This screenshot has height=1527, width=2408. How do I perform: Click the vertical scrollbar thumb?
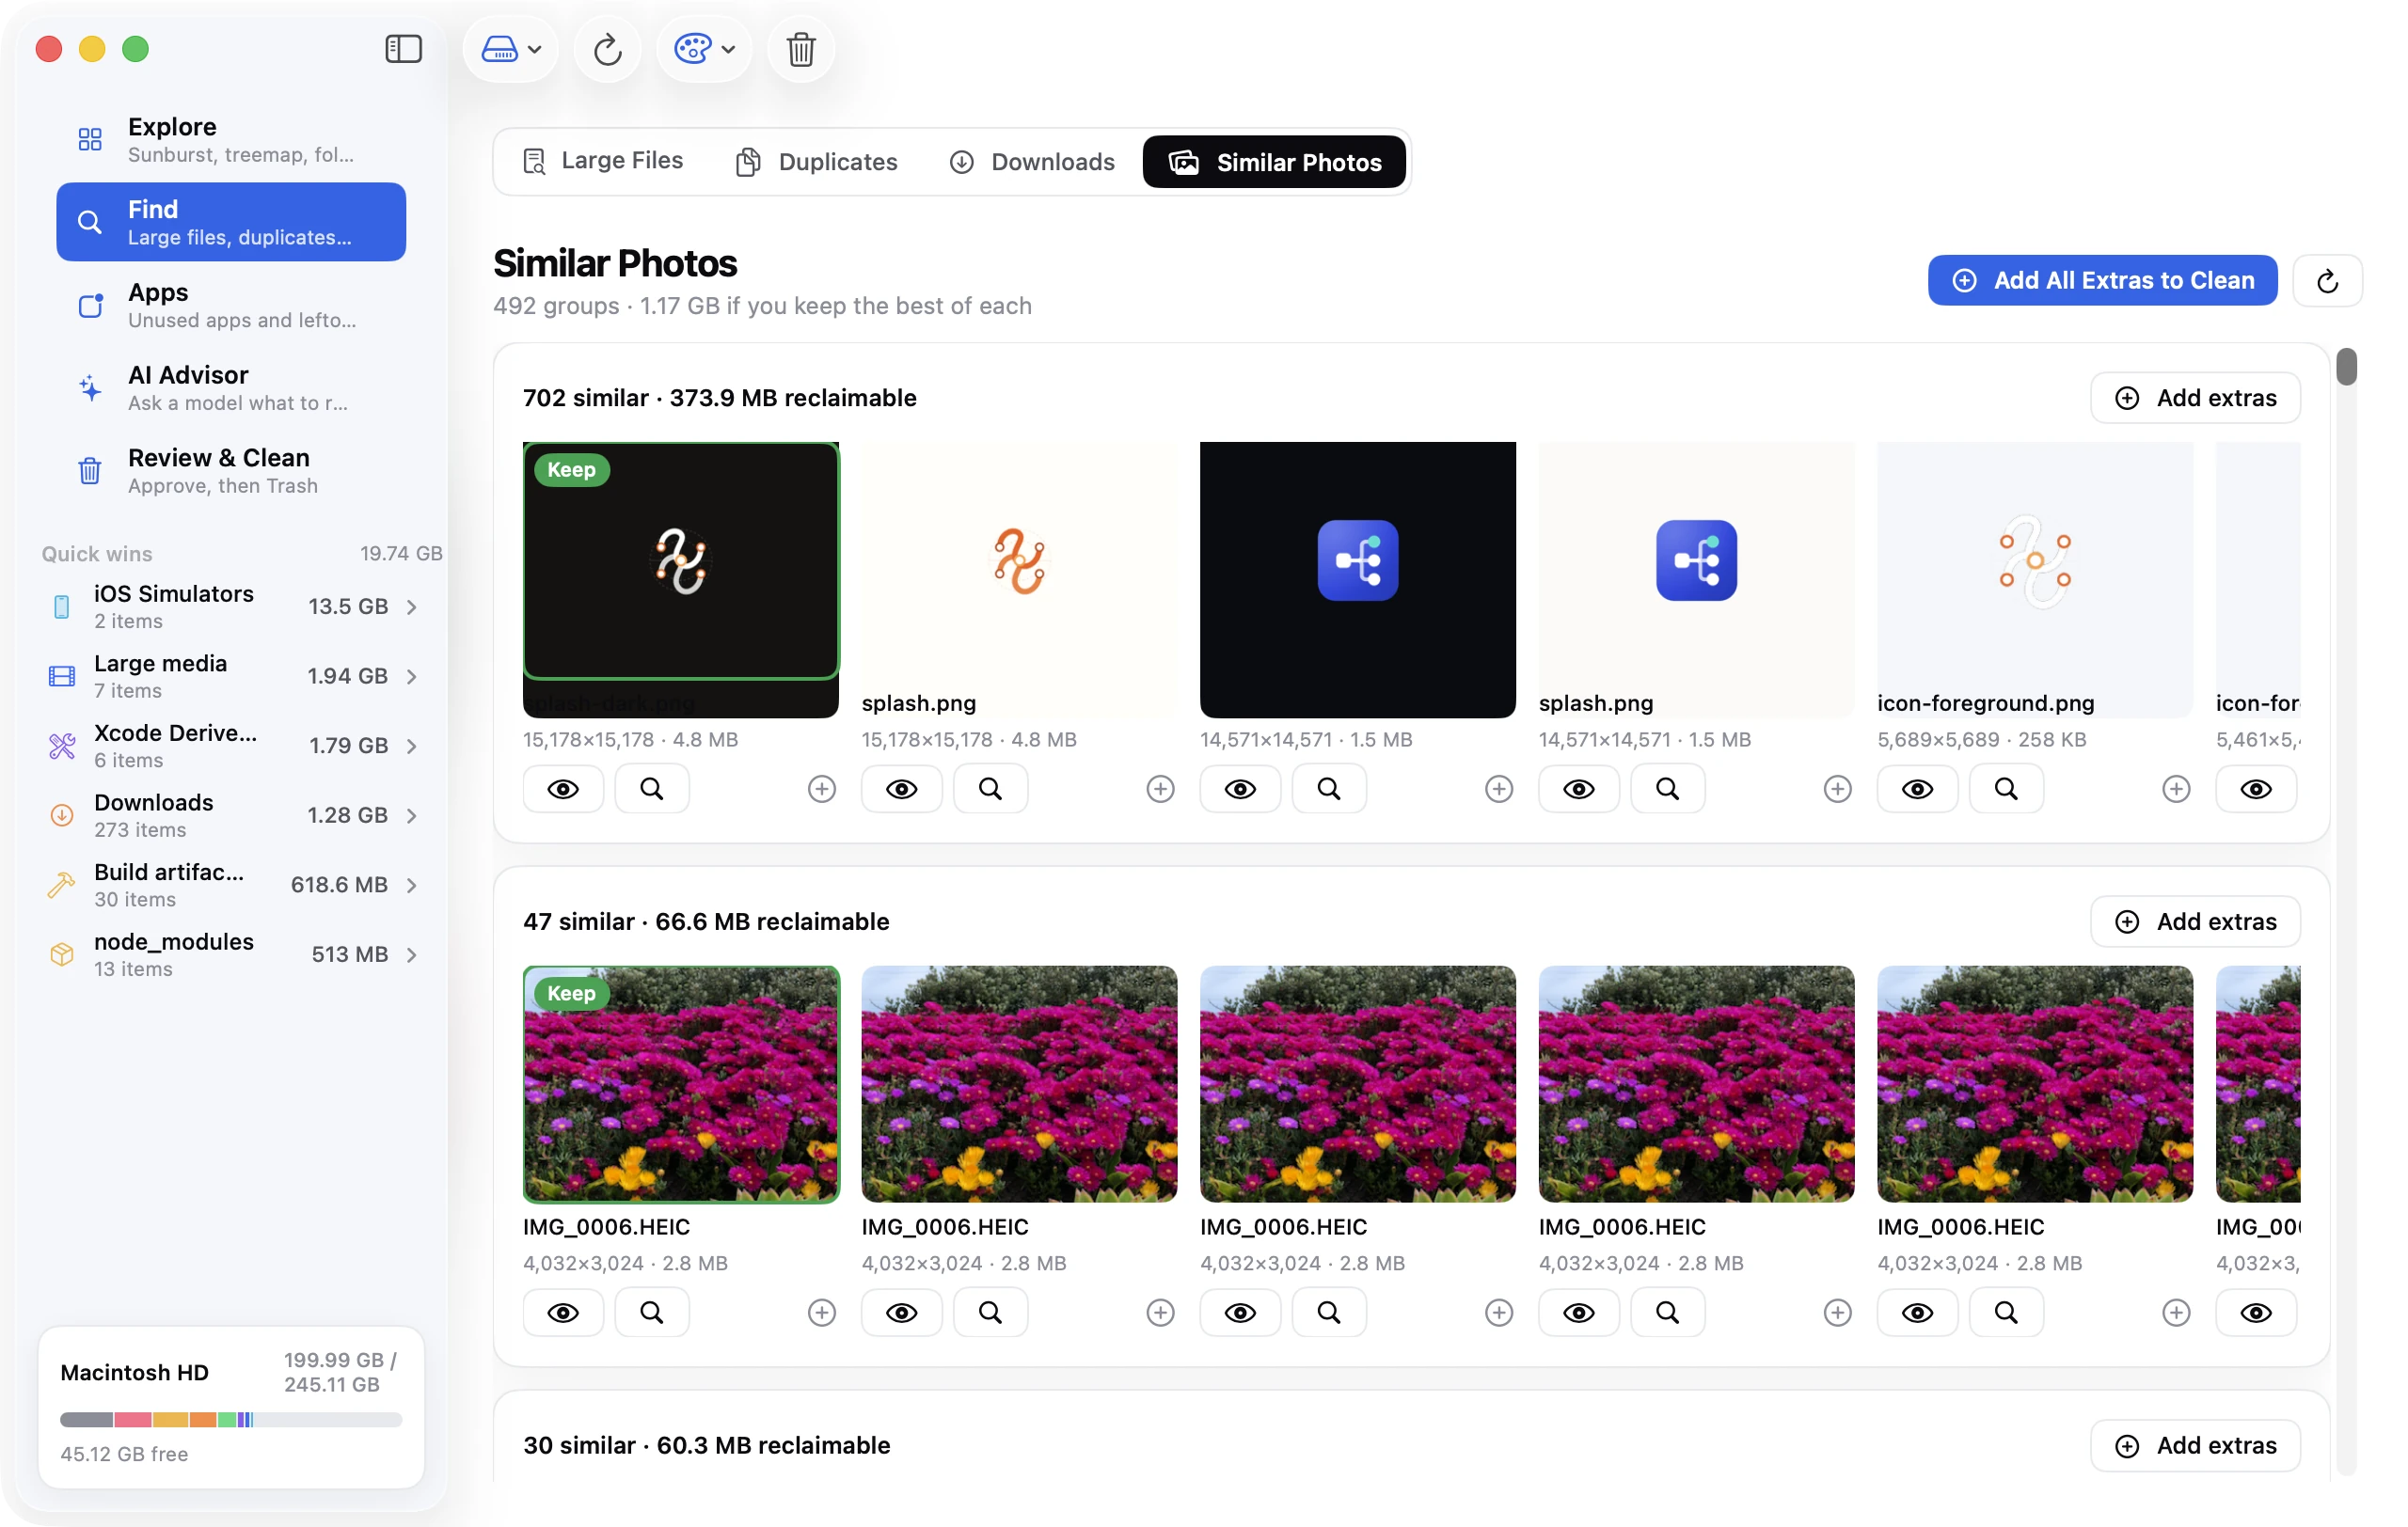[2346, 366]
